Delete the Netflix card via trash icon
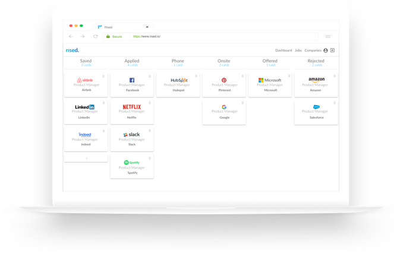Viewport: 394px width, 254px height. click(x=150, y=103)
